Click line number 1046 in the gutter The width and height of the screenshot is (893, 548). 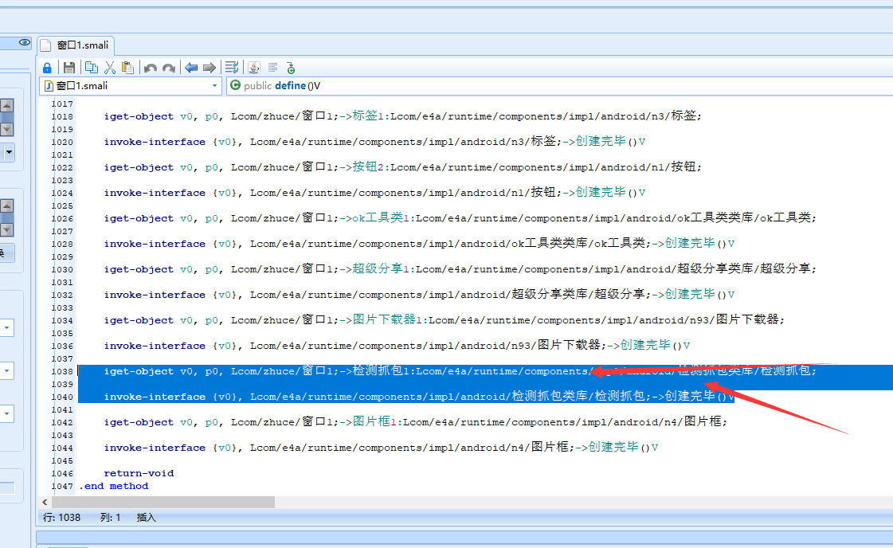pyautogui.click(x=62, y=473)
